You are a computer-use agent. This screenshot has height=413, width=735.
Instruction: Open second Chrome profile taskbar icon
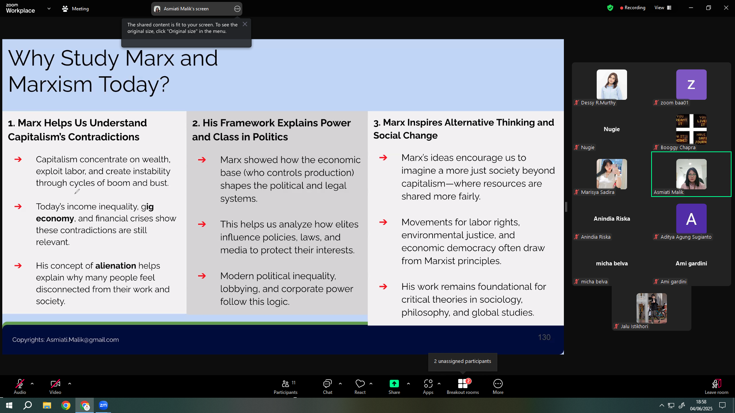(x=85, y=405)
